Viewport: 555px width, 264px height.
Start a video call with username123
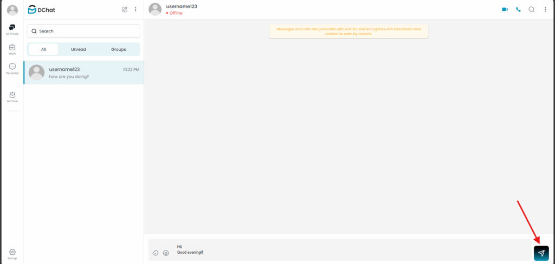coord(505,10)
